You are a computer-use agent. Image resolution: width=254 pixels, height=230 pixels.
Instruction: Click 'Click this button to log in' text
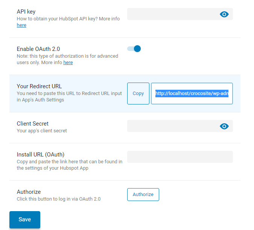(x=59, y=199)
